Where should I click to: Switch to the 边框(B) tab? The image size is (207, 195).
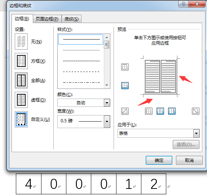point(22,19)
